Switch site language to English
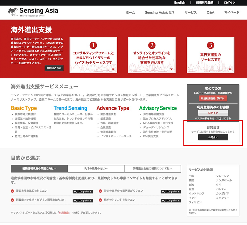The height and width of the screenshot is (225, 247). coord(180,2)
